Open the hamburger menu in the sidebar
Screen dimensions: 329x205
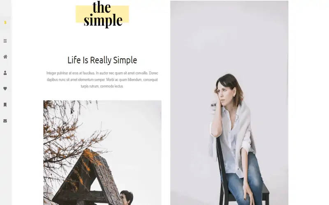click(x=5, y=41)
